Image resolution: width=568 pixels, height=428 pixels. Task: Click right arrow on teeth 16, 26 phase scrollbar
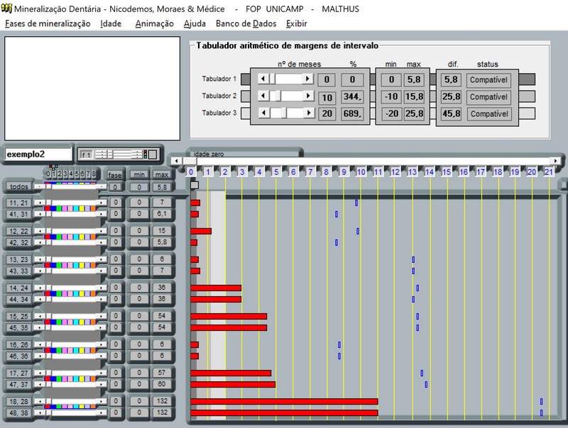coord(104,344)
